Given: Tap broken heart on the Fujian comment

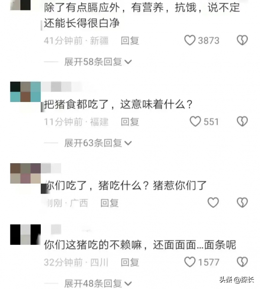Looking at the screenshot, I should click(x=242, y=121).
